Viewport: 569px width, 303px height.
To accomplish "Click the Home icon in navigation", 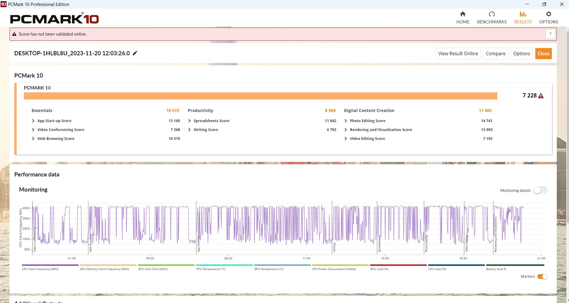I will (x=463, y=14).
